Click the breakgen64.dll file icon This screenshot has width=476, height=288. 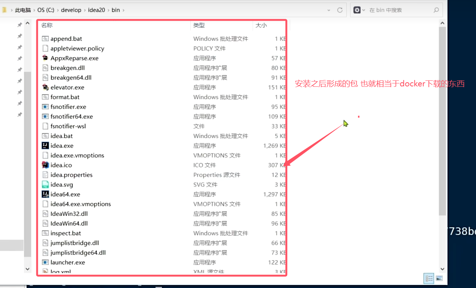pos(45,77)
